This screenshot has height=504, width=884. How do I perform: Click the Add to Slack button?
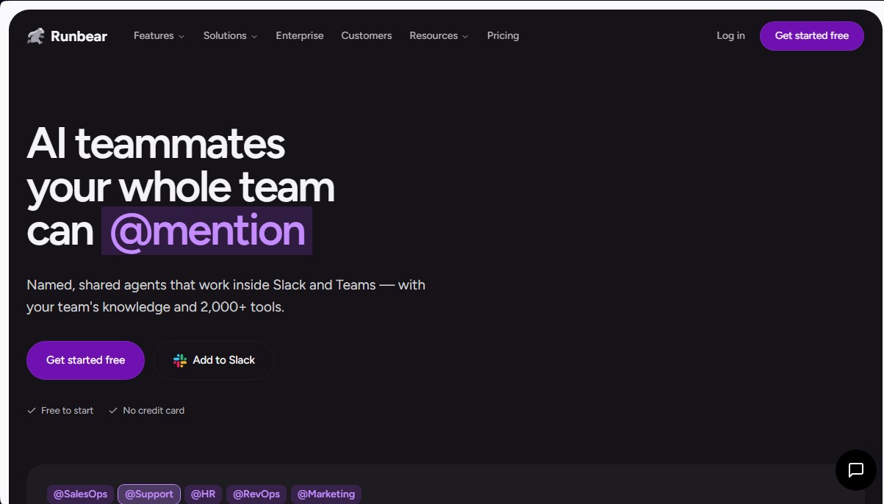pyautogui.click(x=215, y=360)
